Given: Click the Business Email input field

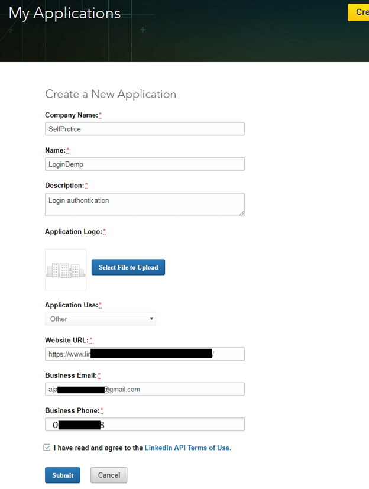Looking at the screenshot, I should (x=145, y=389).
